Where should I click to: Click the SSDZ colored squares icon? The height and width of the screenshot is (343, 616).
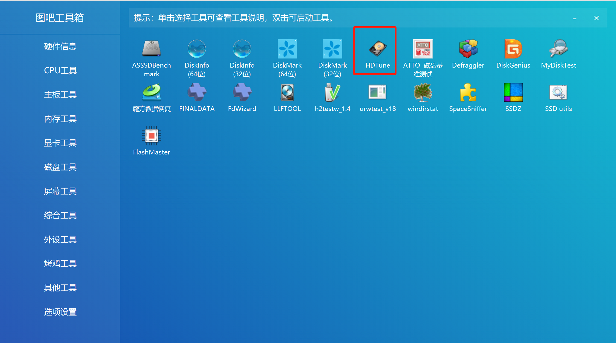pos(513,92)
